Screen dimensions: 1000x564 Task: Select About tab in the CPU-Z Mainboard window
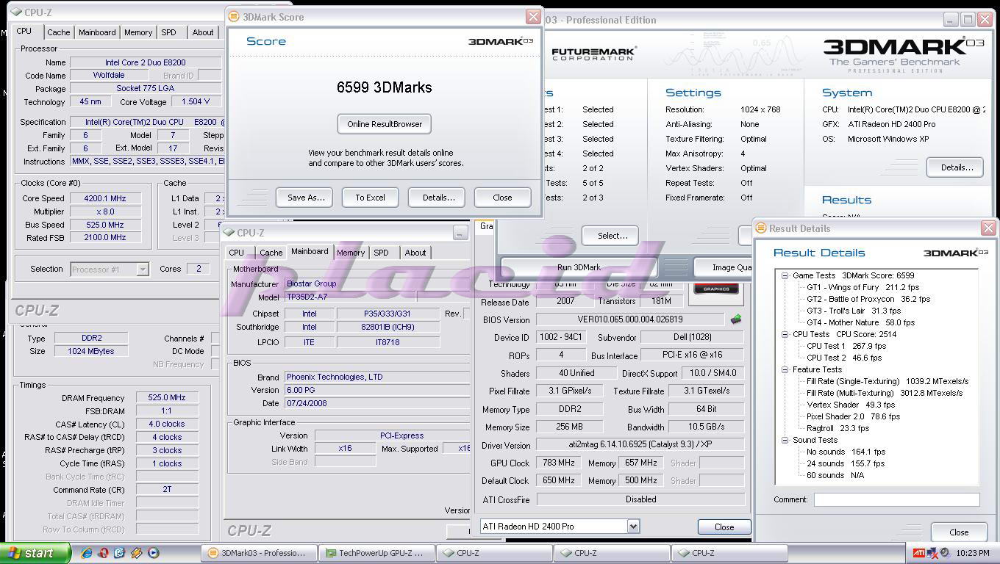coord(415,253)
